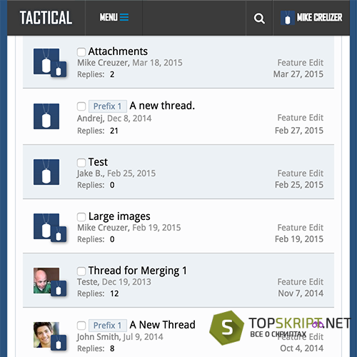Tick the checkbox for Large images thread

[x=81, y=217]
